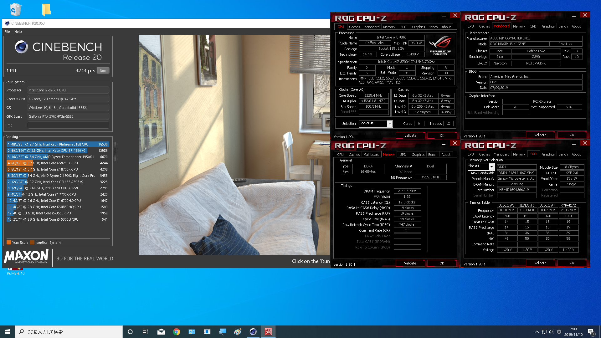Open the File menu in Cinebench
Screen dimensions: 601x338
coord(7,32)
